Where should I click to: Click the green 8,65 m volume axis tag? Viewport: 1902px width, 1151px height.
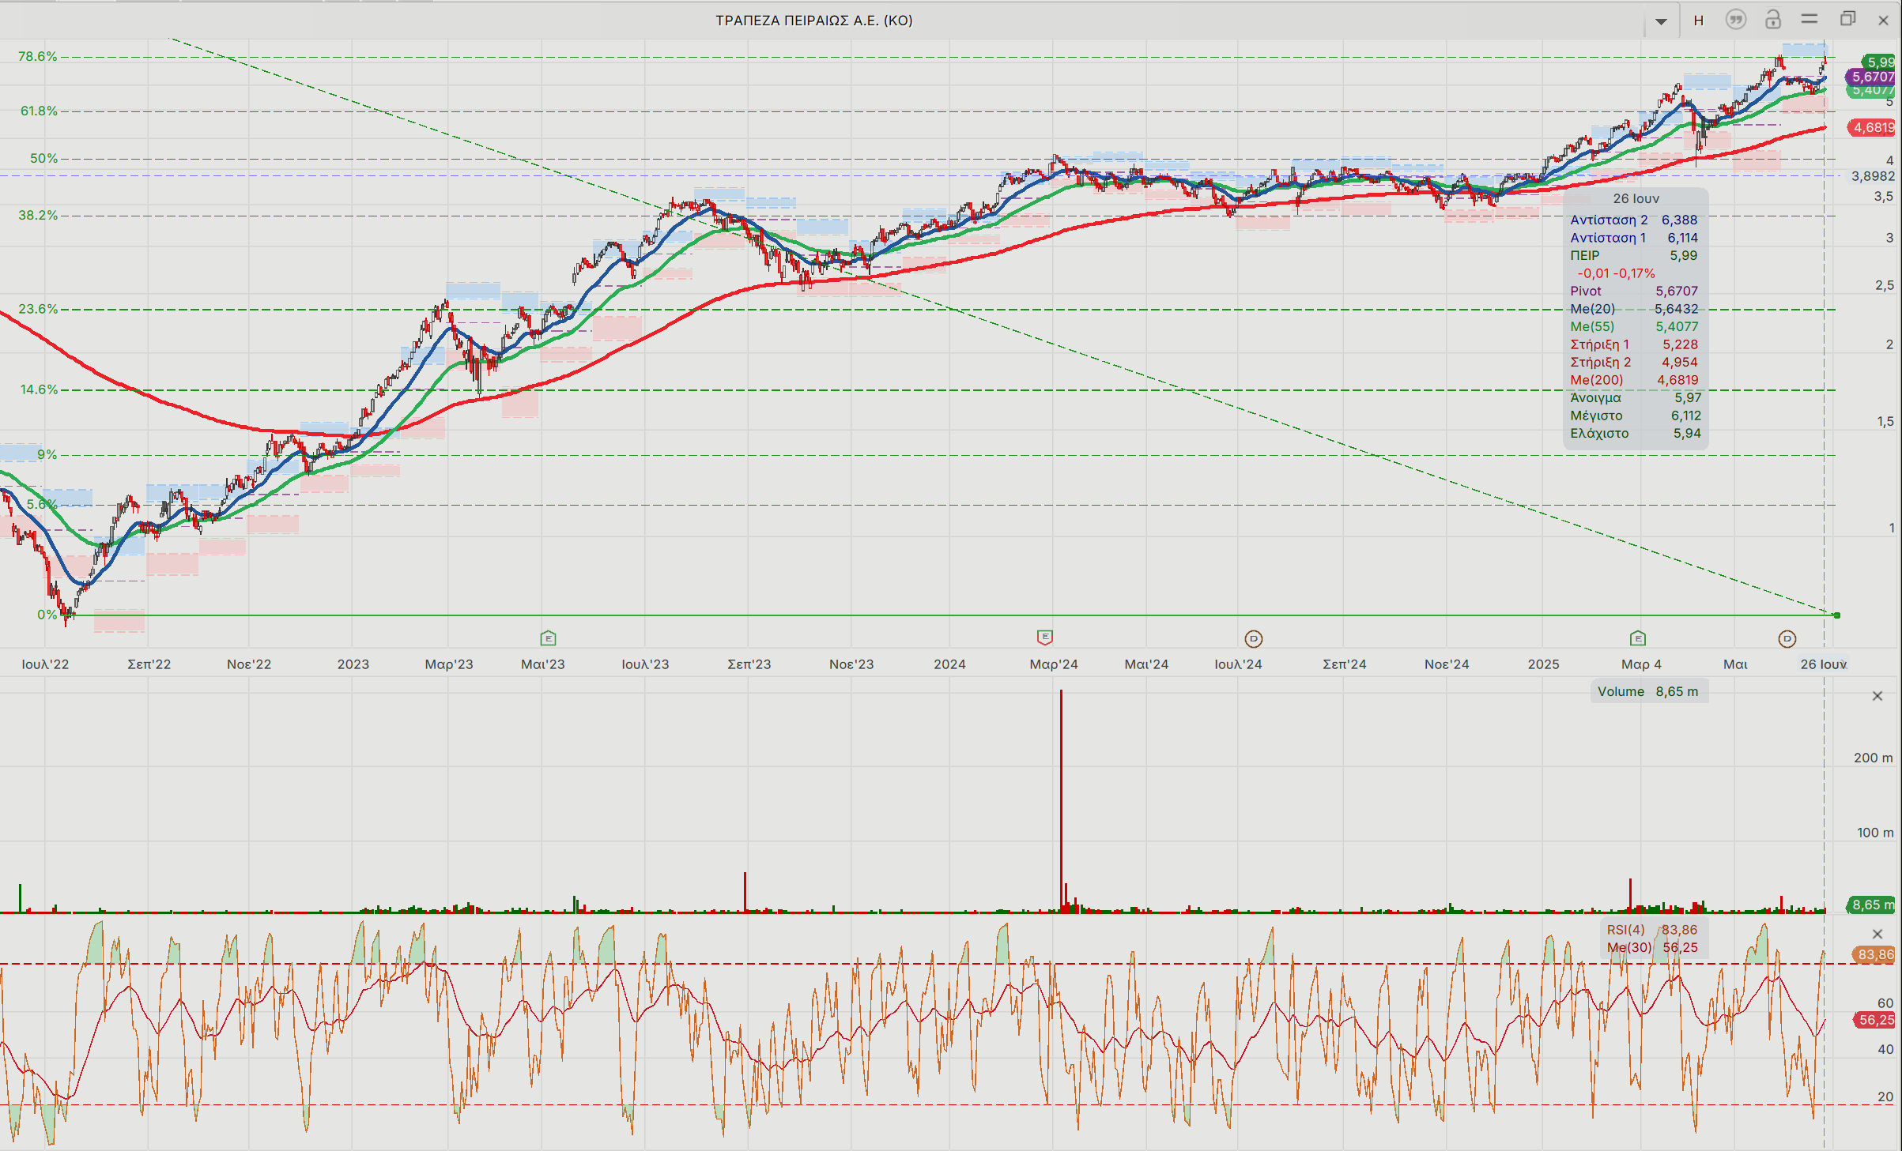click(1871, 905)
